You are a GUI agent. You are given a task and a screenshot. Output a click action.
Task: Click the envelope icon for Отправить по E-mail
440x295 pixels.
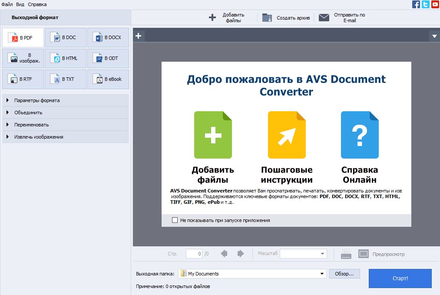[x=324, y=18]
